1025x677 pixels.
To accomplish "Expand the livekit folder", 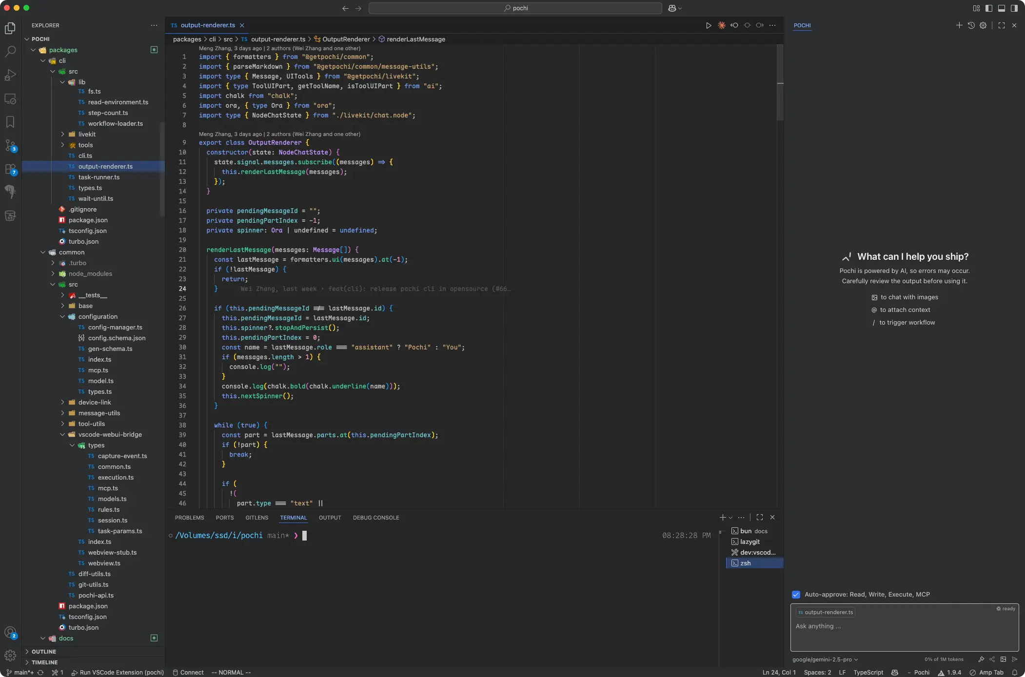I will (87, 135).
